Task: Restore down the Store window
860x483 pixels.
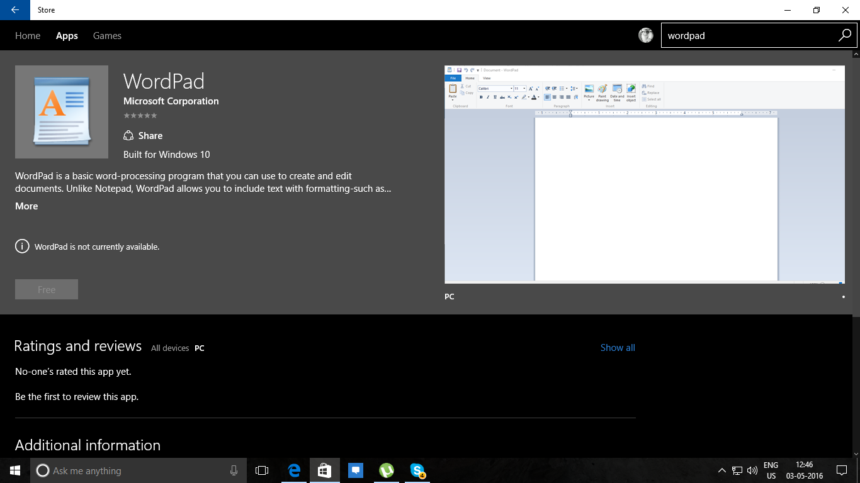Action: (817, 10)
